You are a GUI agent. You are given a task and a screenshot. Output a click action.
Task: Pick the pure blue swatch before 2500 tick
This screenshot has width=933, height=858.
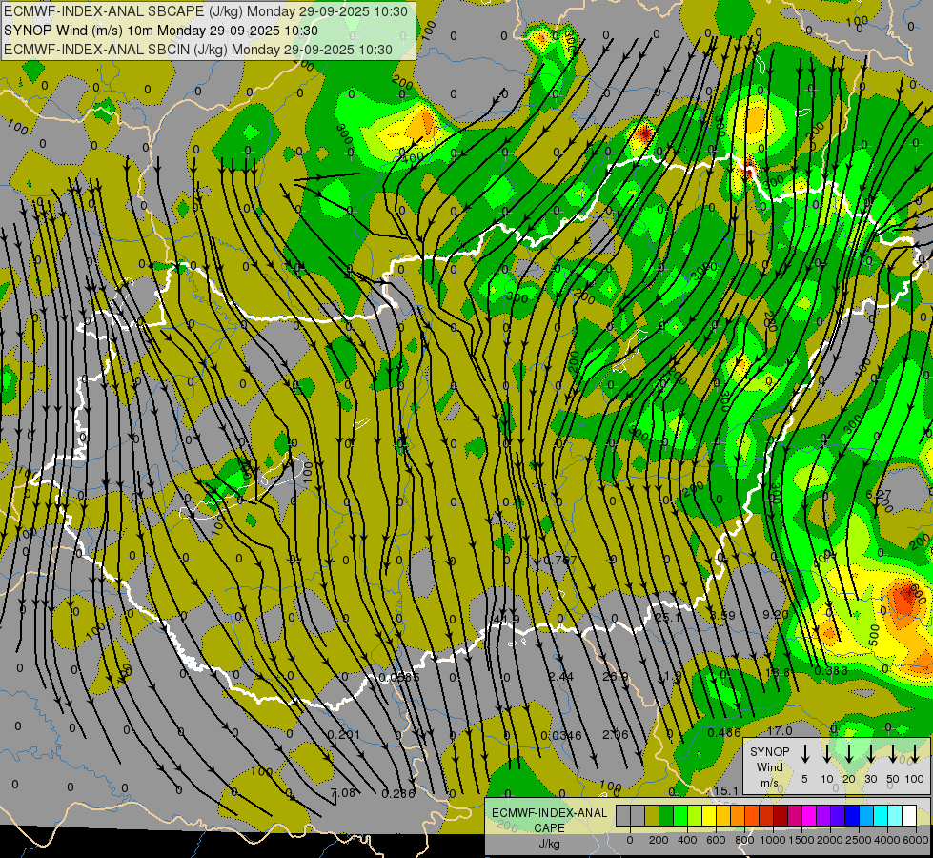851,815
